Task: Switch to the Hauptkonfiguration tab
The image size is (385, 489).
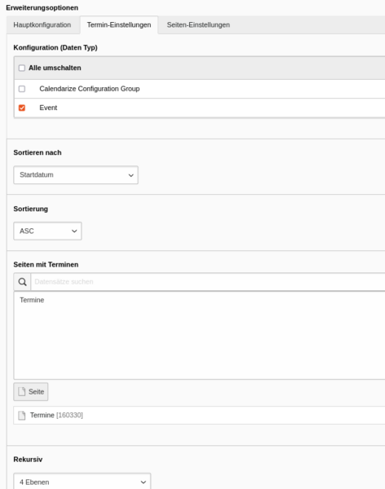Action: tap(42, 25)
